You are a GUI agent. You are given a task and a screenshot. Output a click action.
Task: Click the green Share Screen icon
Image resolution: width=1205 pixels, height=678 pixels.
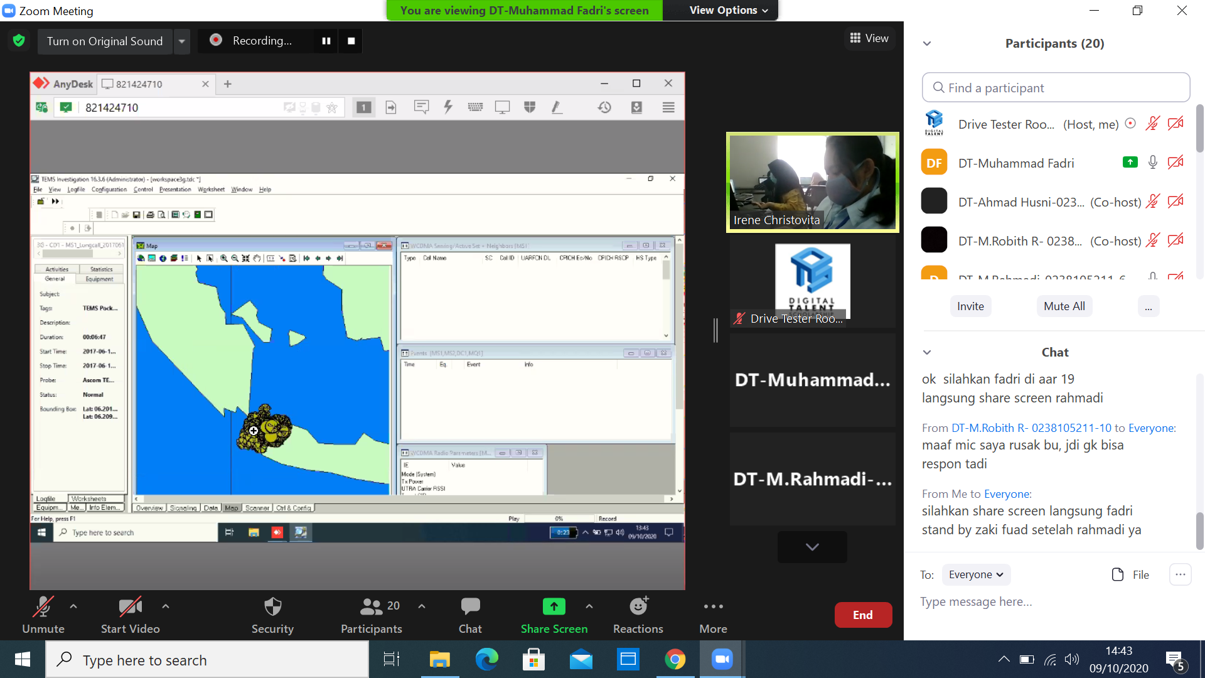[554, 606]
